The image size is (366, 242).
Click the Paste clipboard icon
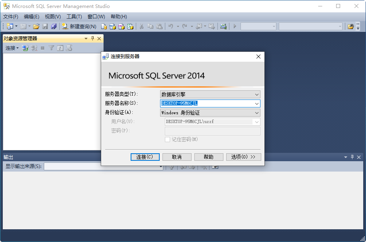(159, 26)
